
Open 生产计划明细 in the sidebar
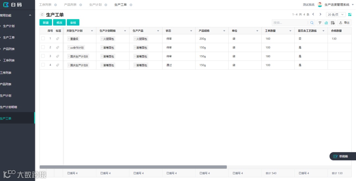pyautogui.click(x=8, y=107)
